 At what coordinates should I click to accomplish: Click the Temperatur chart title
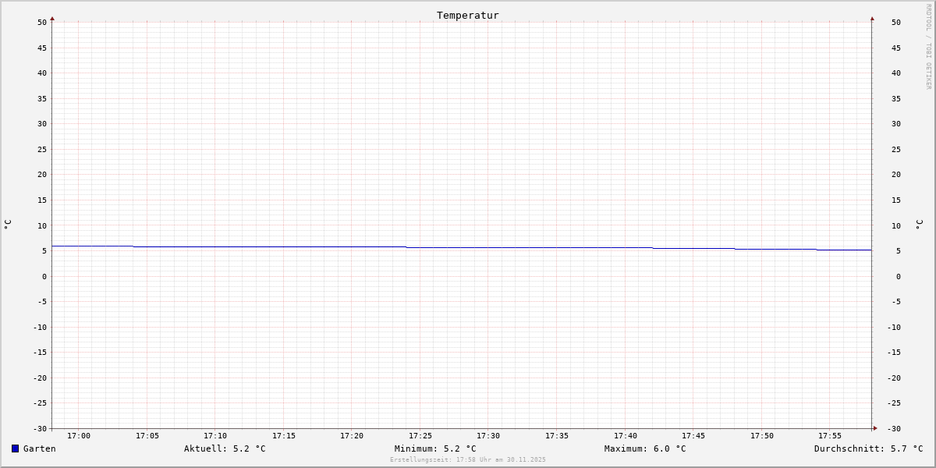(468, 15)
